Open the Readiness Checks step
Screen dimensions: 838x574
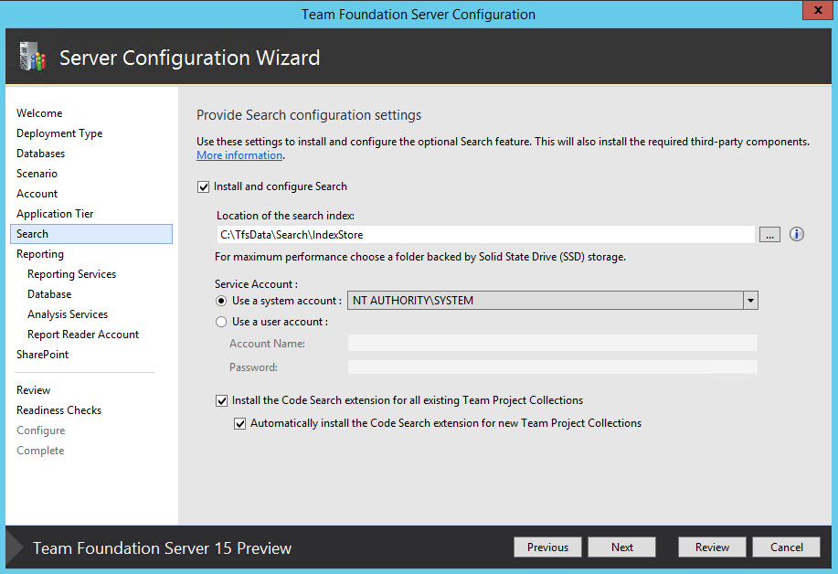pos(58,410)
